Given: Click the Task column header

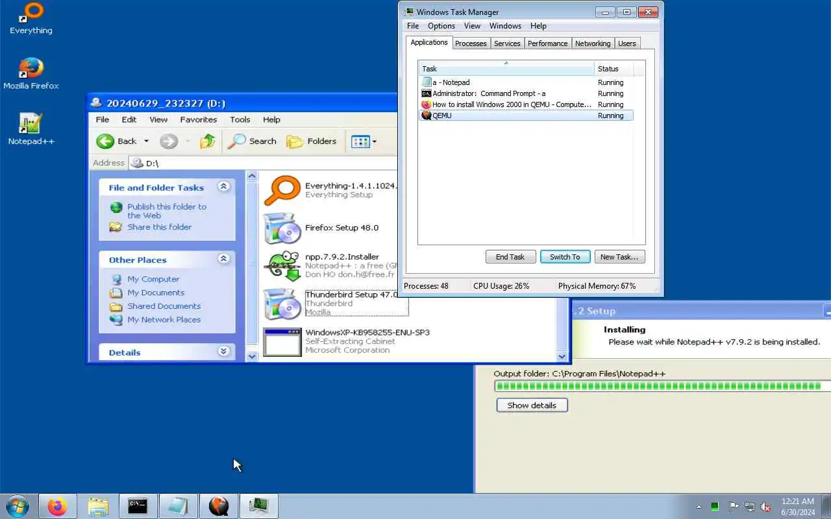Looking at the screenshot, I should click(506, 68).
